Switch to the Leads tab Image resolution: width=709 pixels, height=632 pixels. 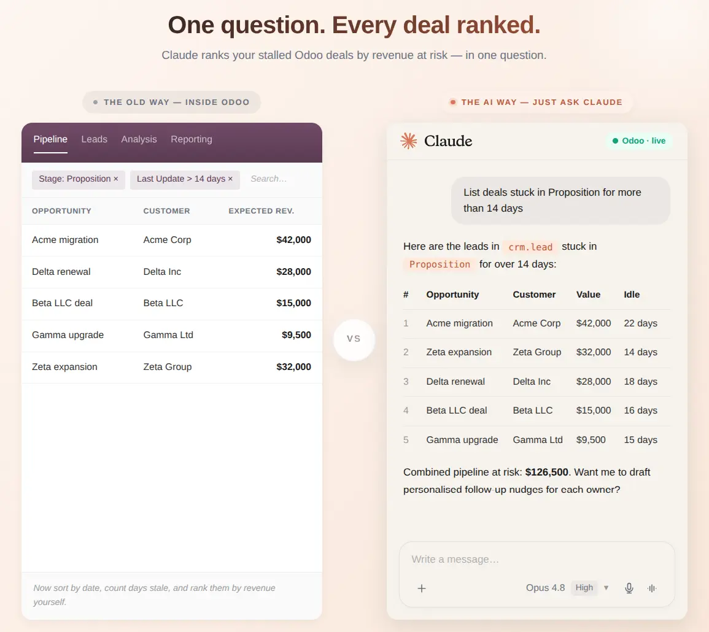point(94,139)
